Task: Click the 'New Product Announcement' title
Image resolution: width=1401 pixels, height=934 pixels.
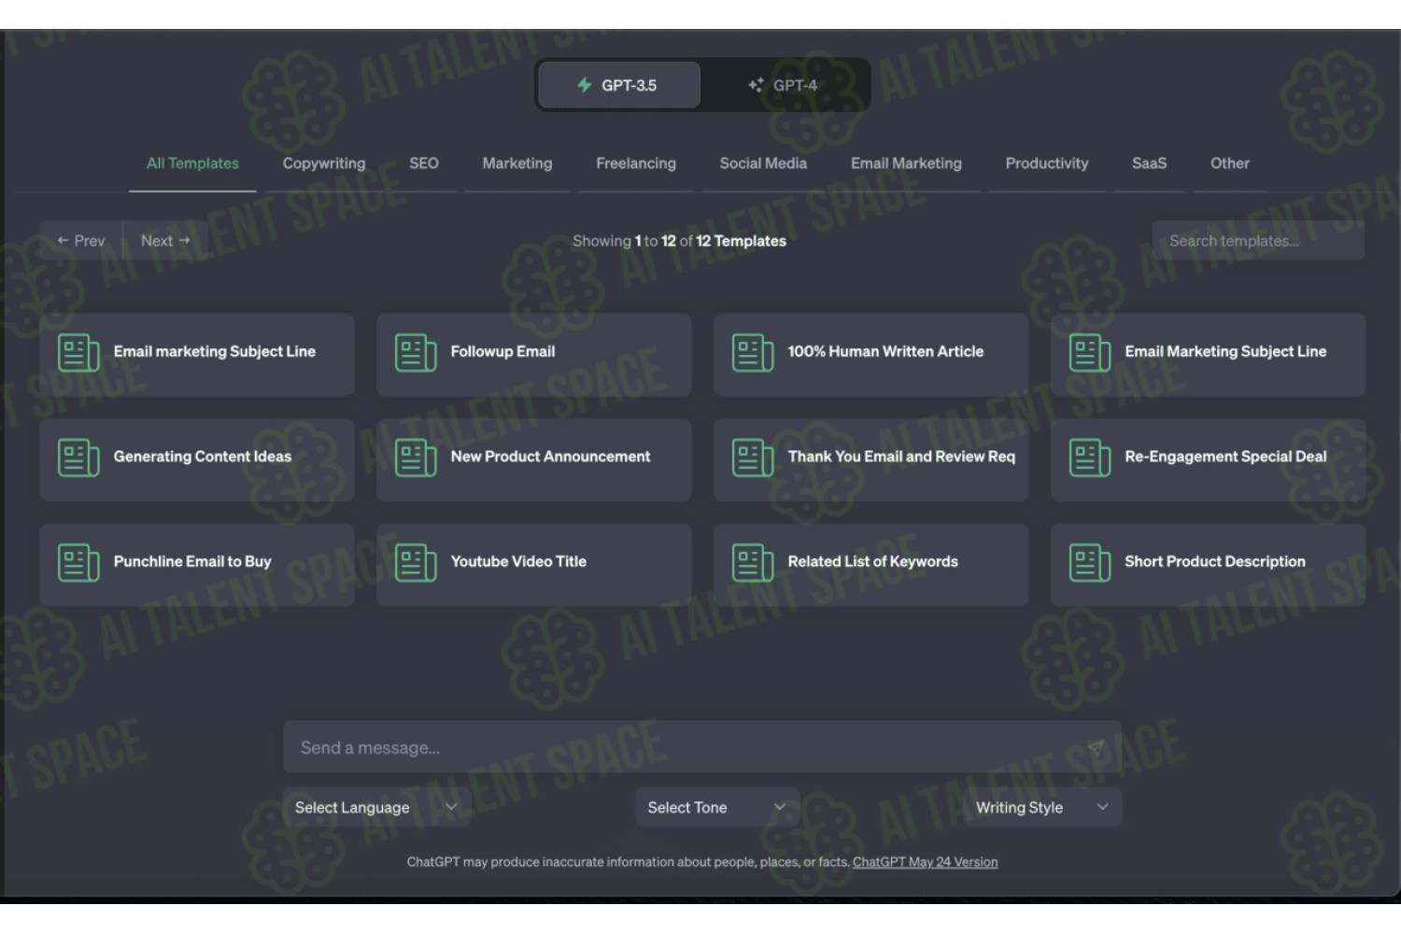Action: pos(550,457)
